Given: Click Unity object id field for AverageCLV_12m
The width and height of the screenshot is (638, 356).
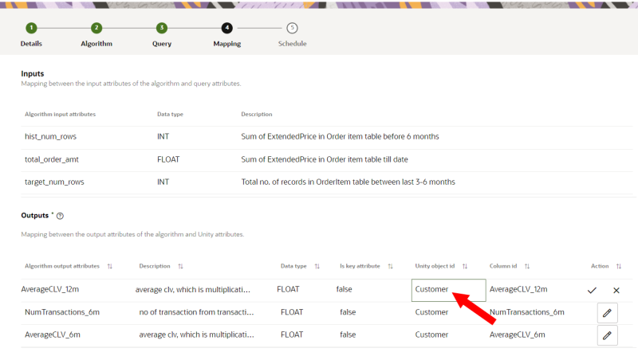Looking at the screenshot, I should pos(449,290).
